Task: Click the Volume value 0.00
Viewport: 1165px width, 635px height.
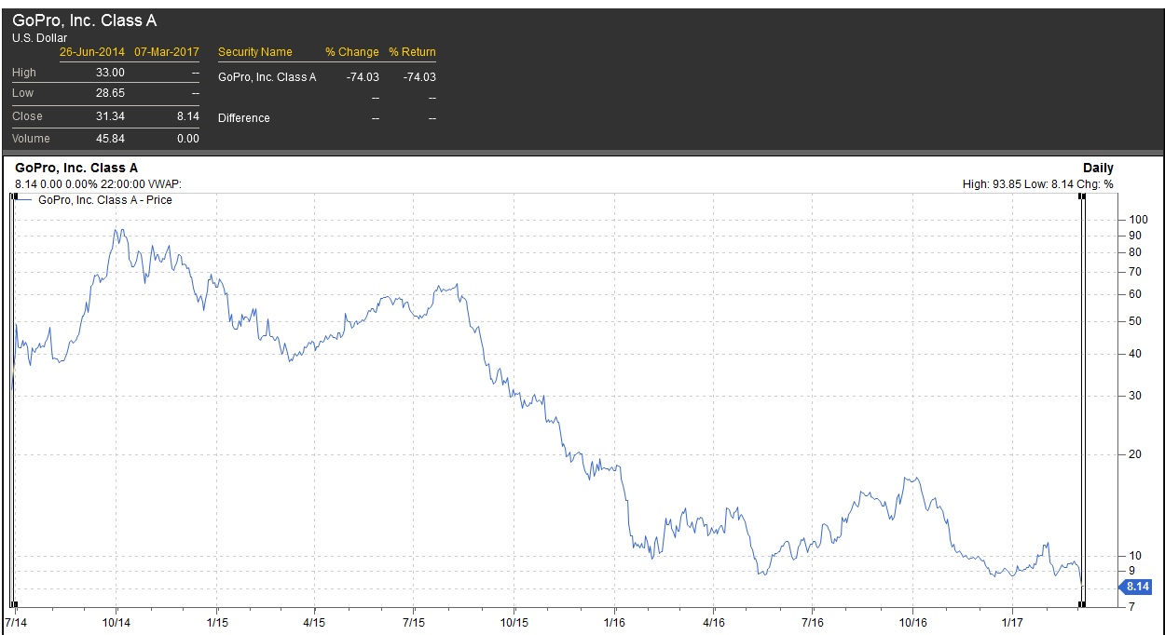Action: [187, 139]
